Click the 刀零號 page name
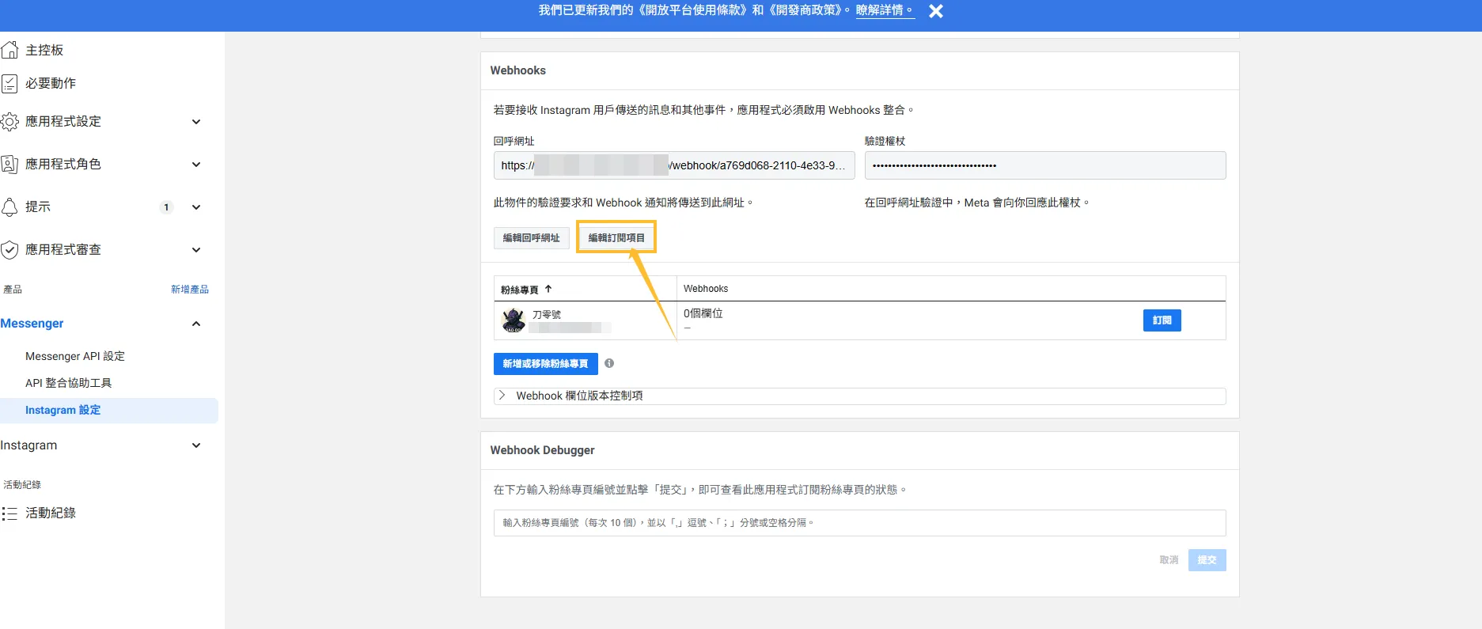1482x629 pixels. click(547, 314)
